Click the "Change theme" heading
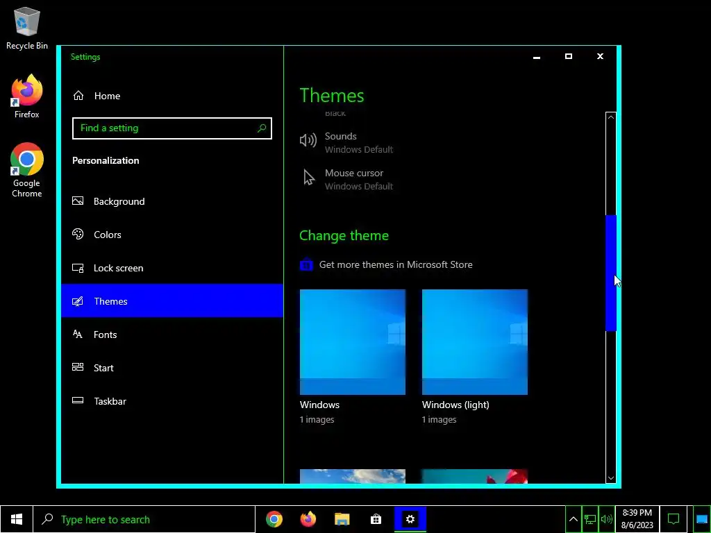Screen dimensions: 711x533 click(344, 236)
